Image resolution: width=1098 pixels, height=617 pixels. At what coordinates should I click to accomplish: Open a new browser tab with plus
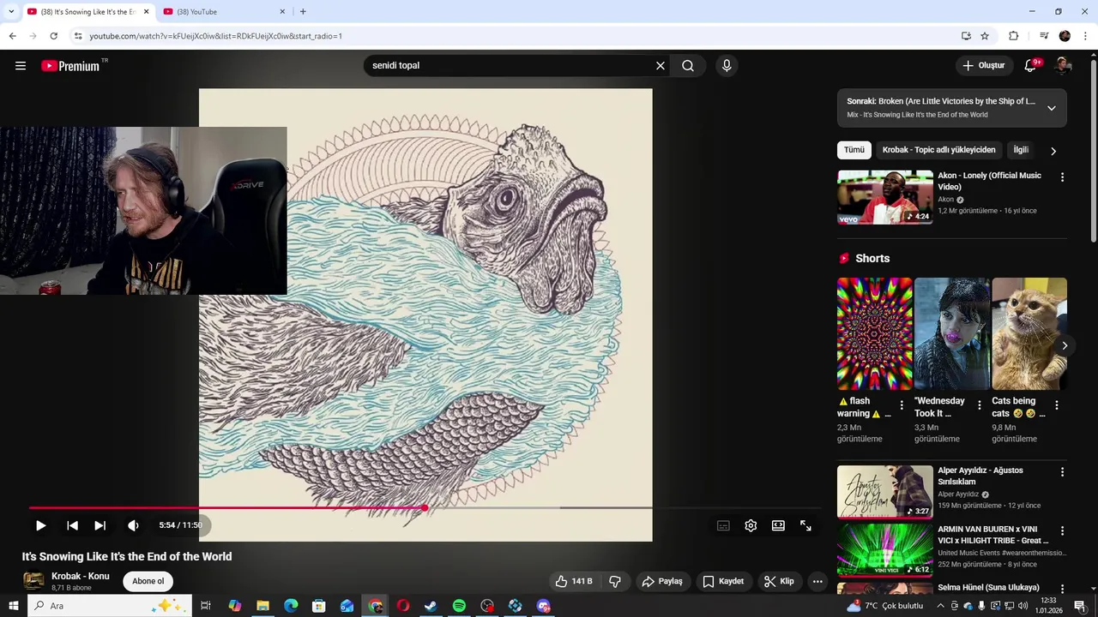pos(303,12)
